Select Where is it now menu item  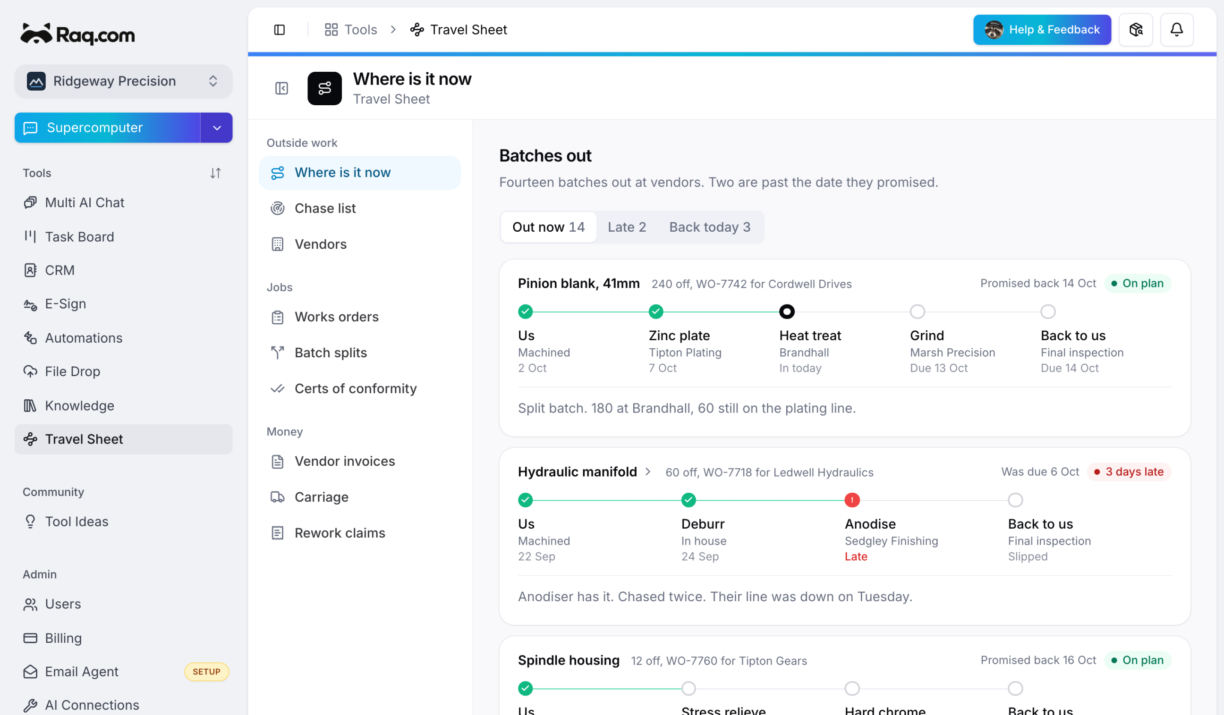tap(359, 173)
